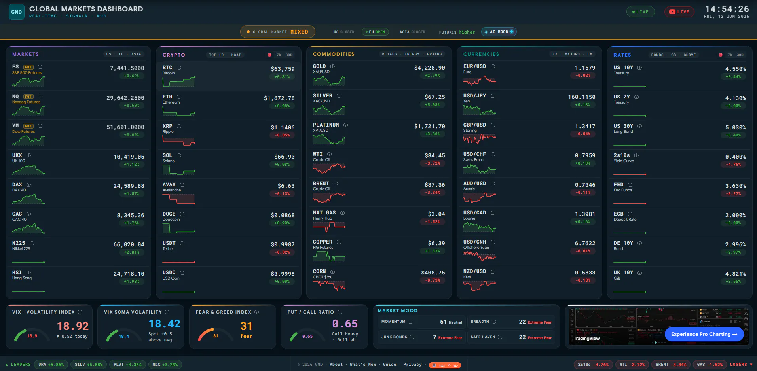
Task: Open info icon beside NQ Nasdaq Futures
Action: 40,97
